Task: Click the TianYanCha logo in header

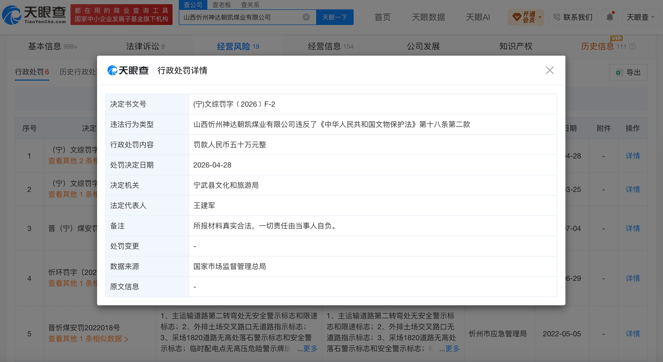Action: tap(34, 15)
